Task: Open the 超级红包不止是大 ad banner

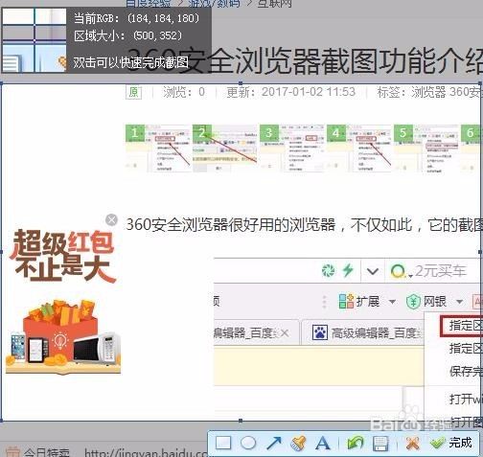Action: 63,301
